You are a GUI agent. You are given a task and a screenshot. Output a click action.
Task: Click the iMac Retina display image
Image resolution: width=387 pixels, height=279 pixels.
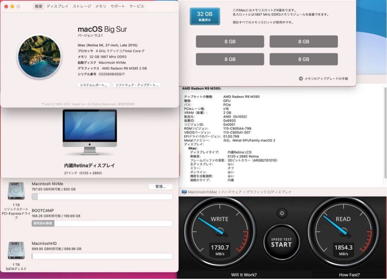pyautogui.click(x=90, y=132)
